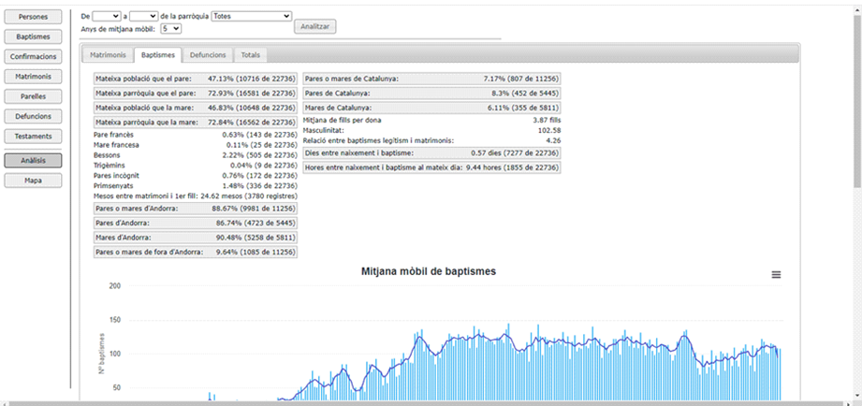This screenshot has width=862, height=406.
Task: Select the Baptismes tab
Action: (156, 55)
